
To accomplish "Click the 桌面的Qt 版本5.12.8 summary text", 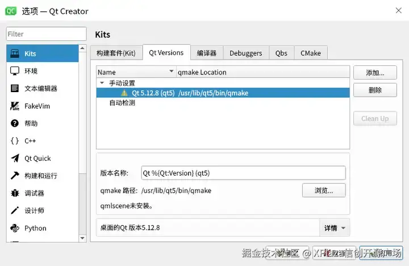I will (x=130, y=227).
